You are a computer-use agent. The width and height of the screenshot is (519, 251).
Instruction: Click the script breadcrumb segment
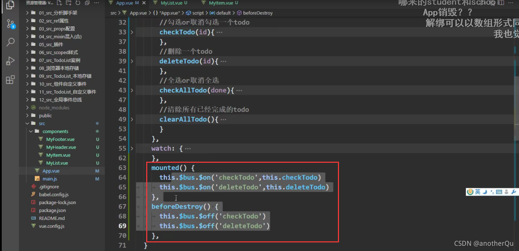(x=198, y=13)
